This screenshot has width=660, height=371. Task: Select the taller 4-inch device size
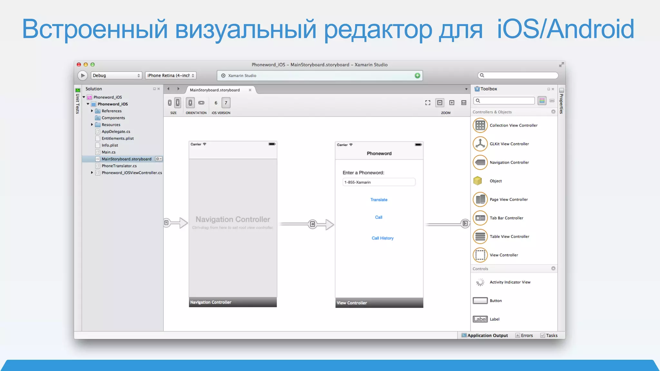point(178,103)
